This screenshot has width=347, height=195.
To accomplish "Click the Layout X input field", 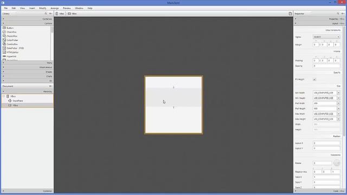I will pos(326,143).
